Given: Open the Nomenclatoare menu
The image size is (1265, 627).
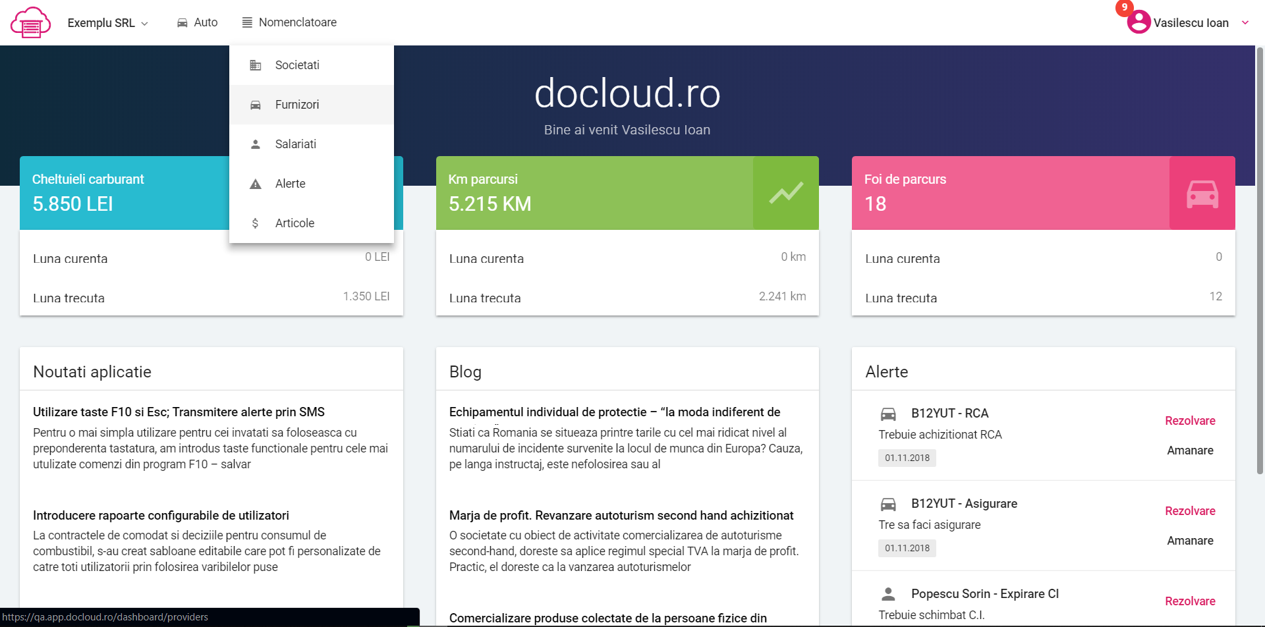Looking at the screenshot, I should pyautogui.click(x=289, y=22).
